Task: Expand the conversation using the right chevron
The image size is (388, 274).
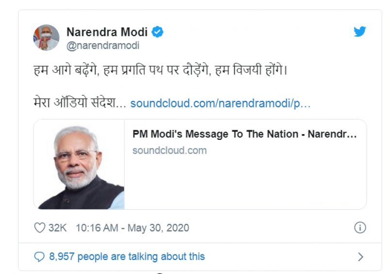Action: point(360,257)
